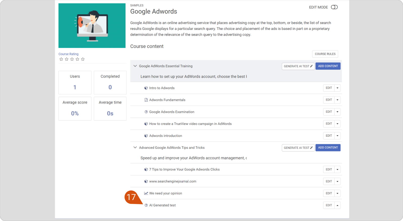Toggle the Edit Mode switch
The width and height of the screenshot is (403, 221).
pos(334,7)
